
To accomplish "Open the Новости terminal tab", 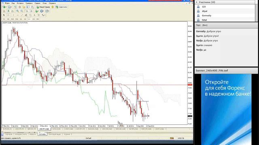I will coord(32,134).
